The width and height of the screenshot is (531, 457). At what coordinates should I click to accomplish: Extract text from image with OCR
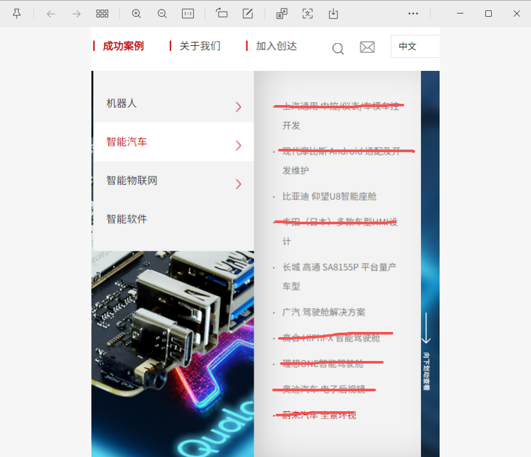(x=308, y=14)
